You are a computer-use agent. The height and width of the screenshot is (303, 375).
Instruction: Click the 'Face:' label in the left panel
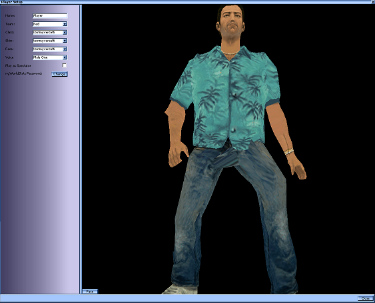(x=9, y=49)
